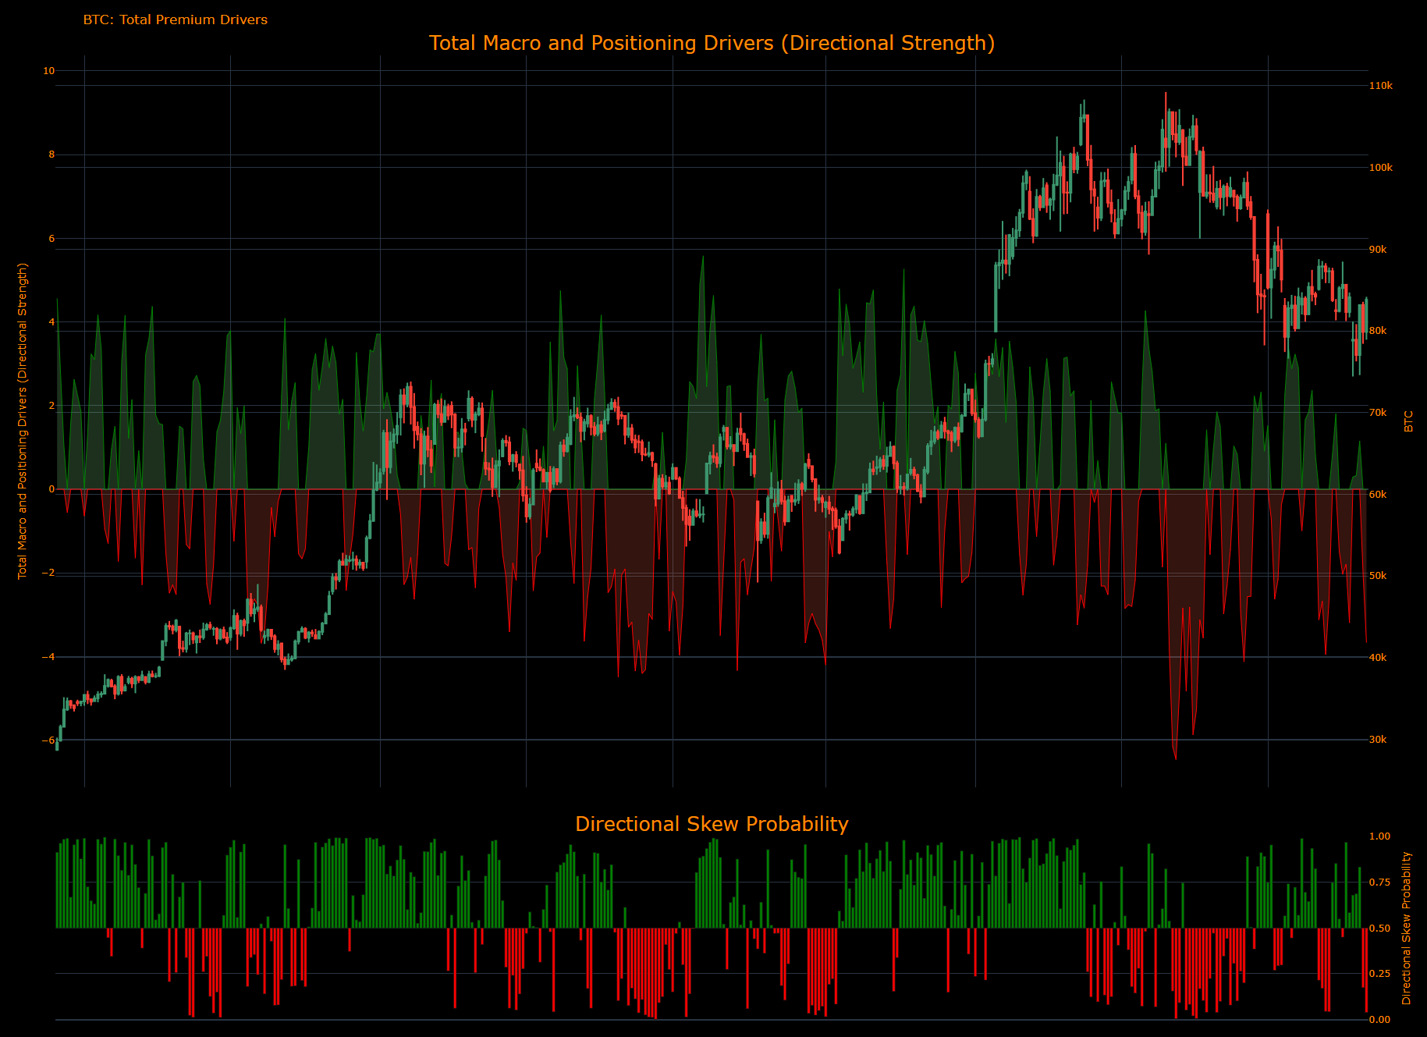Click the '110k' BTC price tick label
Image resolution: width=1427 pixels, height=1037 pixels.
1381,86
